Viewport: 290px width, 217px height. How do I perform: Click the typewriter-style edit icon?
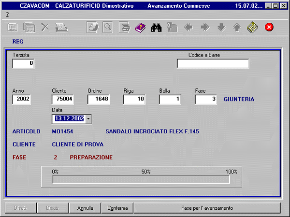(61, 28)
